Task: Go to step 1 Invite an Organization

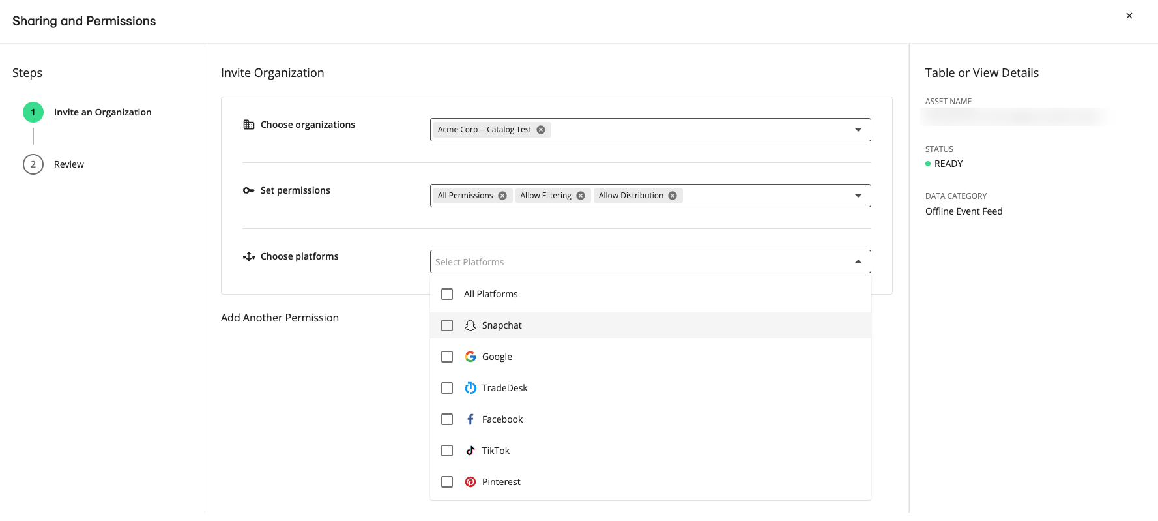Action: coord(87,112)
